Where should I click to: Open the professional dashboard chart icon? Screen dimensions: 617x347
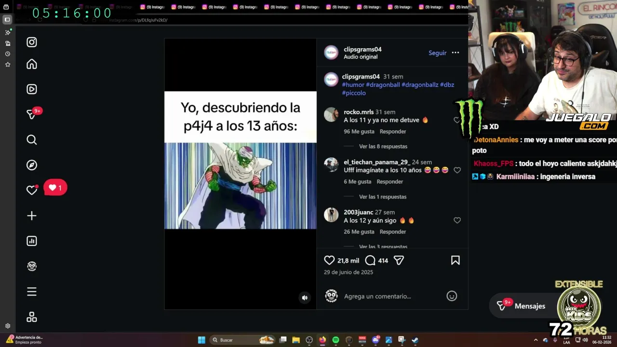point(32,241)
